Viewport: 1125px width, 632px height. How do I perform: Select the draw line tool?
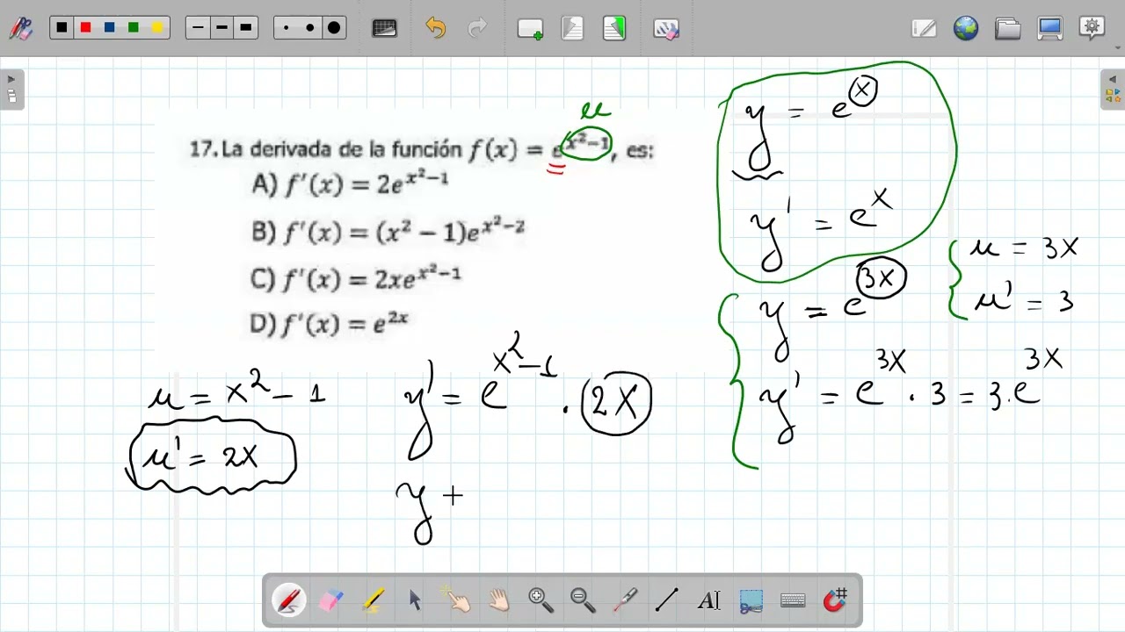tap(667, 600)
